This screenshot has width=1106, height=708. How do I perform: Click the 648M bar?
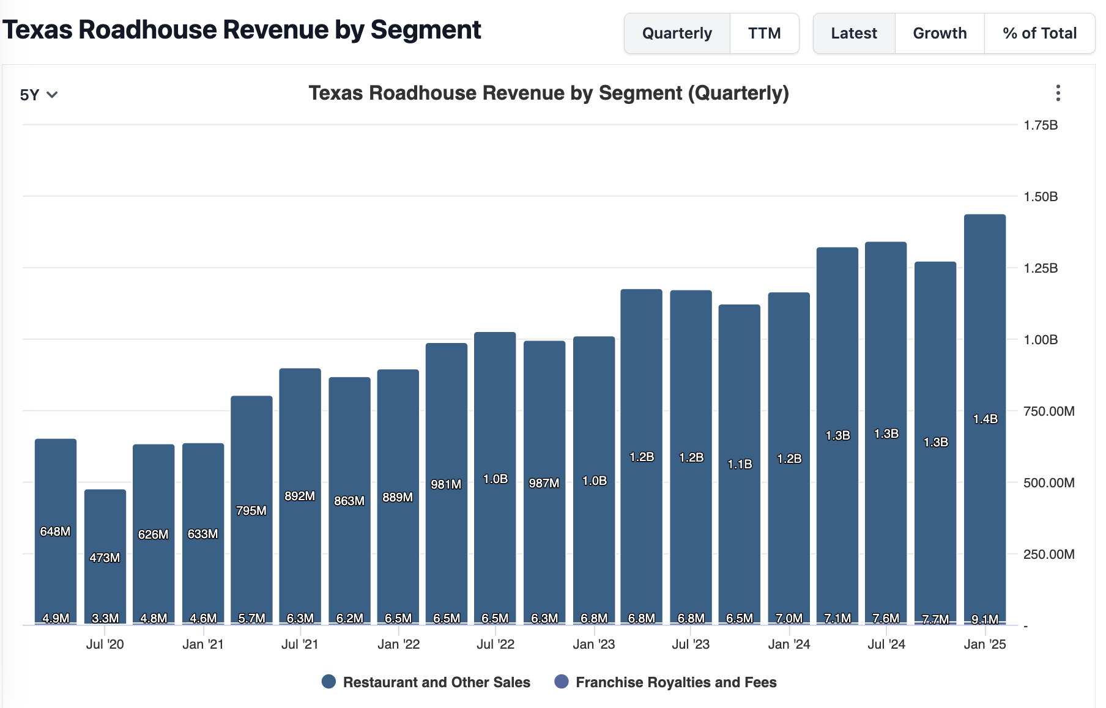click(x=56, y=531)
